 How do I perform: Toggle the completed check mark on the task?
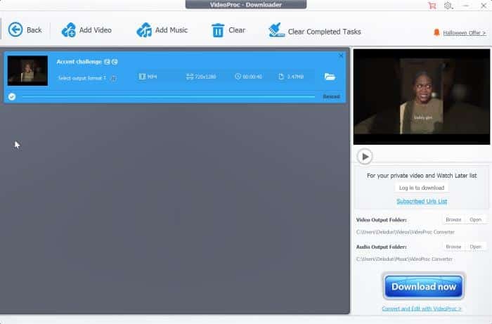coord(12,96)
